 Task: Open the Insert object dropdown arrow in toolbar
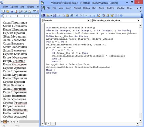[51, 16]
